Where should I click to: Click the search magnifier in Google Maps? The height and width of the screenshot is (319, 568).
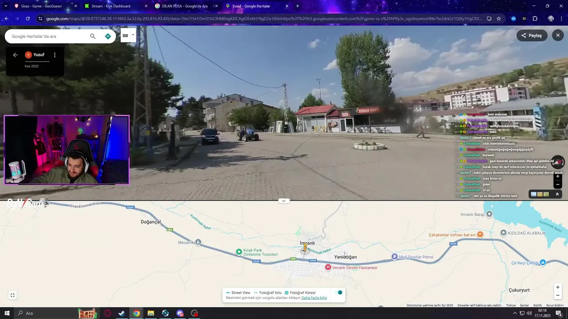pyautogui.click(x=93, y=36)
